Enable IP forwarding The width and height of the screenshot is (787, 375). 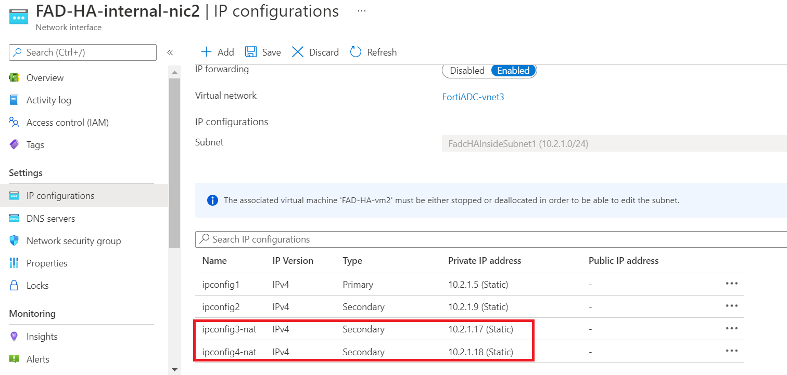point(513,70)
